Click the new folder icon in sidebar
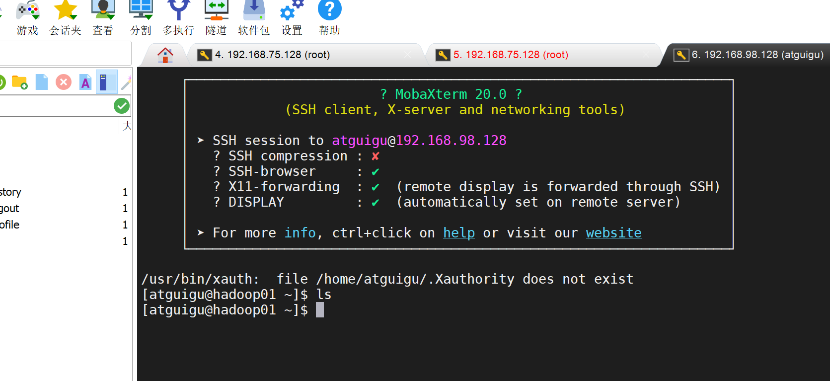The height and width of the screenshot is (381, 830). tap(19, 82)
